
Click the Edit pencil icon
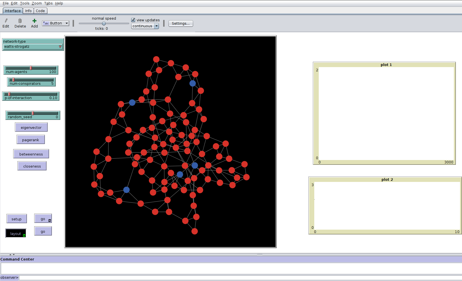point(6,21)
